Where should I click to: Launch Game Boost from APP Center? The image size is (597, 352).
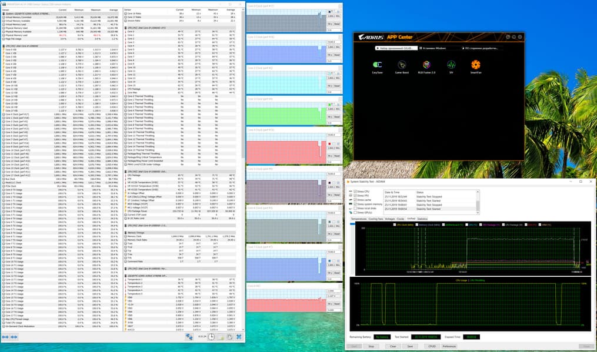pos(401,65)
